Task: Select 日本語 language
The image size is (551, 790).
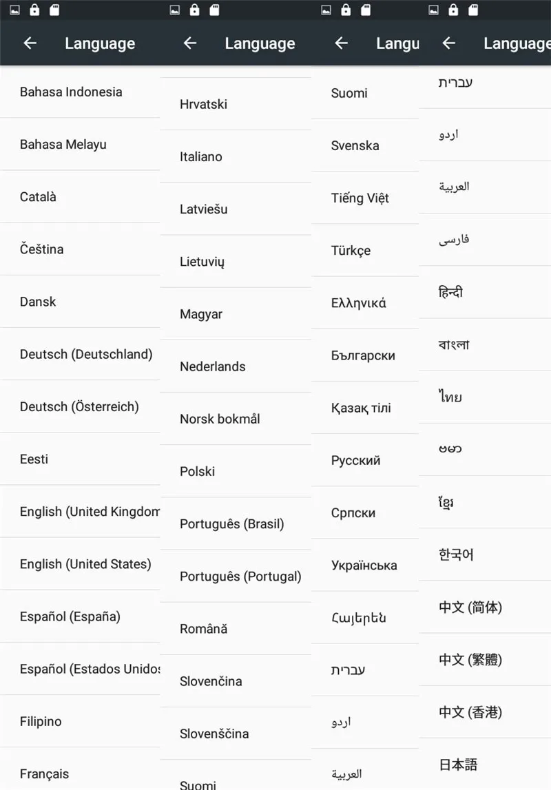Action: click(485, 765)
